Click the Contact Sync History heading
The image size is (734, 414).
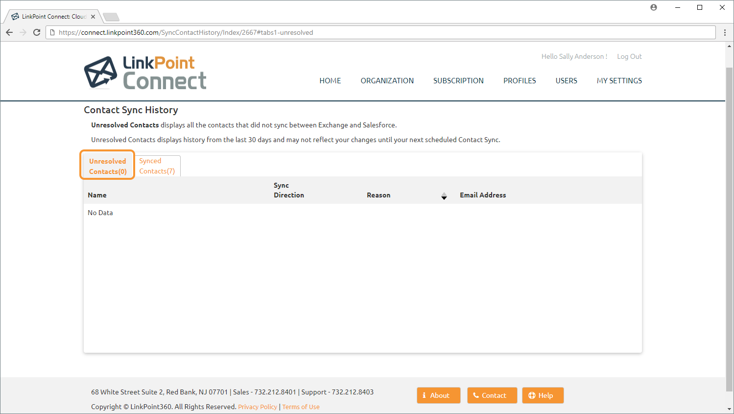click(x=131, y=110)
